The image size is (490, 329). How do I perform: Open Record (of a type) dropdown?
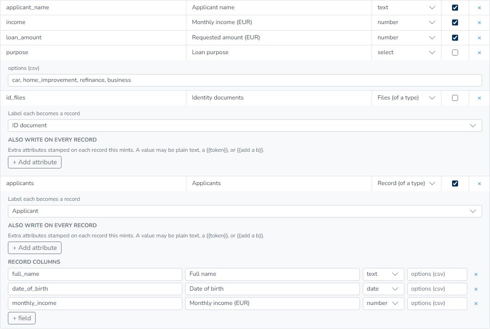[406, 183]
